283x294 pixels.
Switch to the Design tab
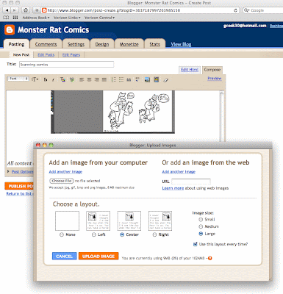(102, 44)
